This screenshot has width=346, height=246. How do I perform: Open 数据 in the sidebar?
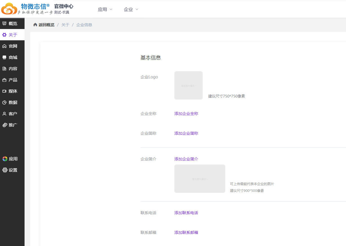(12, 102)
